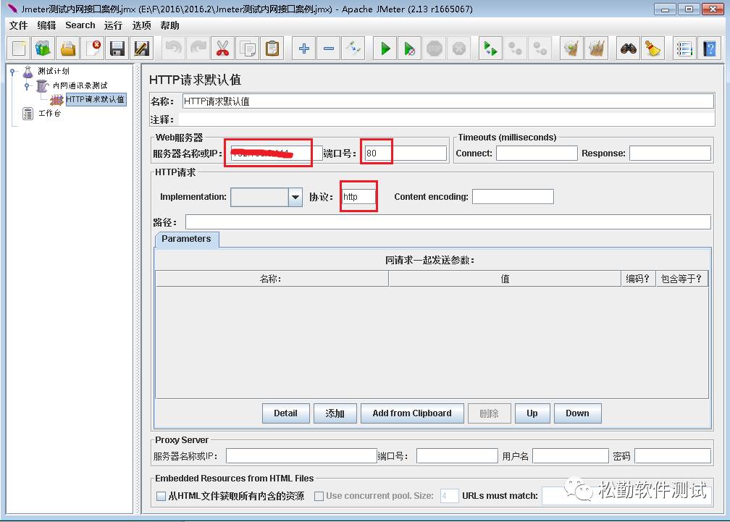Click the Save As icon with pencil
This screenshot has height=522, width=730.
[x=141, y=49]
